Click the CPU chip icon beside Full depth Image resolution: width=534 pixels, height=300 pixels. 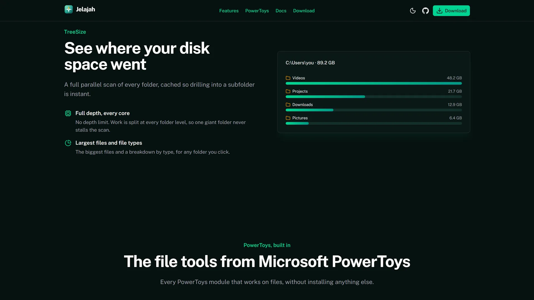click(68, 113)
